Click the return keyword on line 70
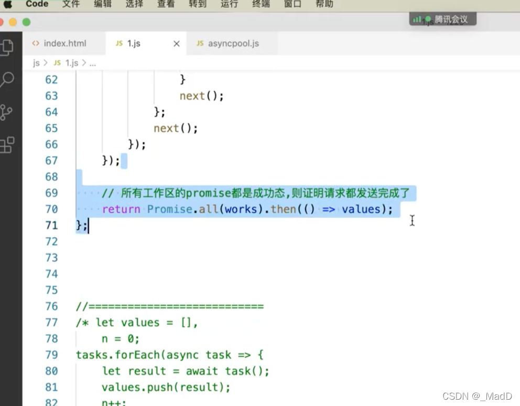Viewport: 520px width, 406px height. point(121,209)
